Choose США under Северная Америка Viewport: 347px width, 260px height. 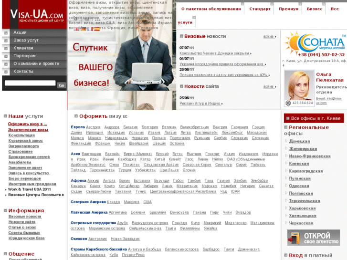coord(147,202)
